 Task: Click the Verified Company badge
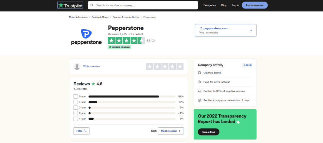[120, 47]
